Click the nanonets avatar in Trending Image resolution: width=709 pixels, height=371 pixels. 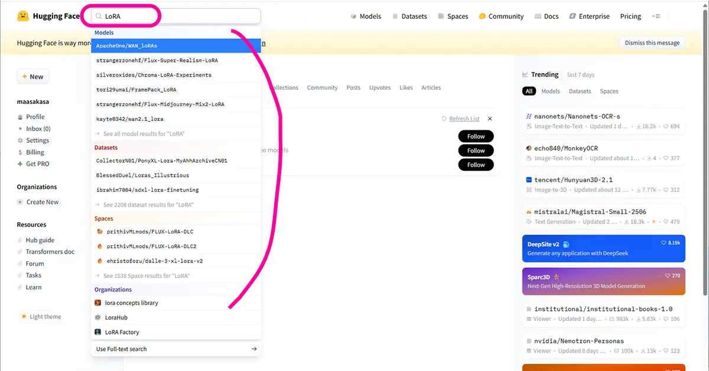[x=529, y=117]
